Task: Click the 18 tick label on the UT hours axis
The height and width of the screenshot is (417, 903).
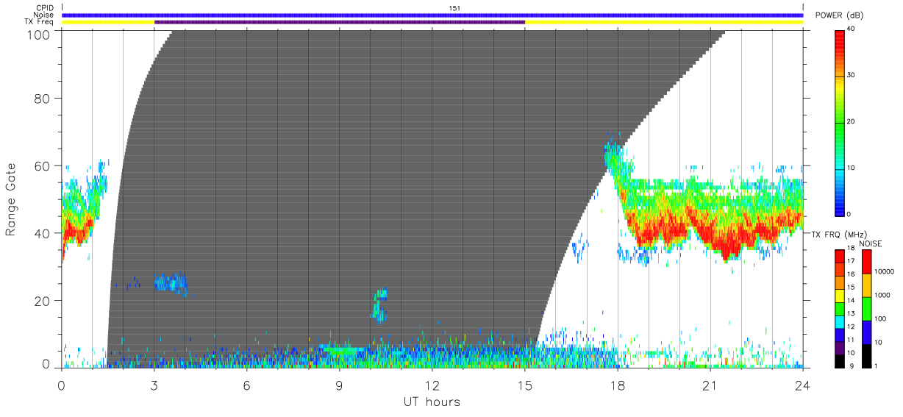Action: point(618,385)
